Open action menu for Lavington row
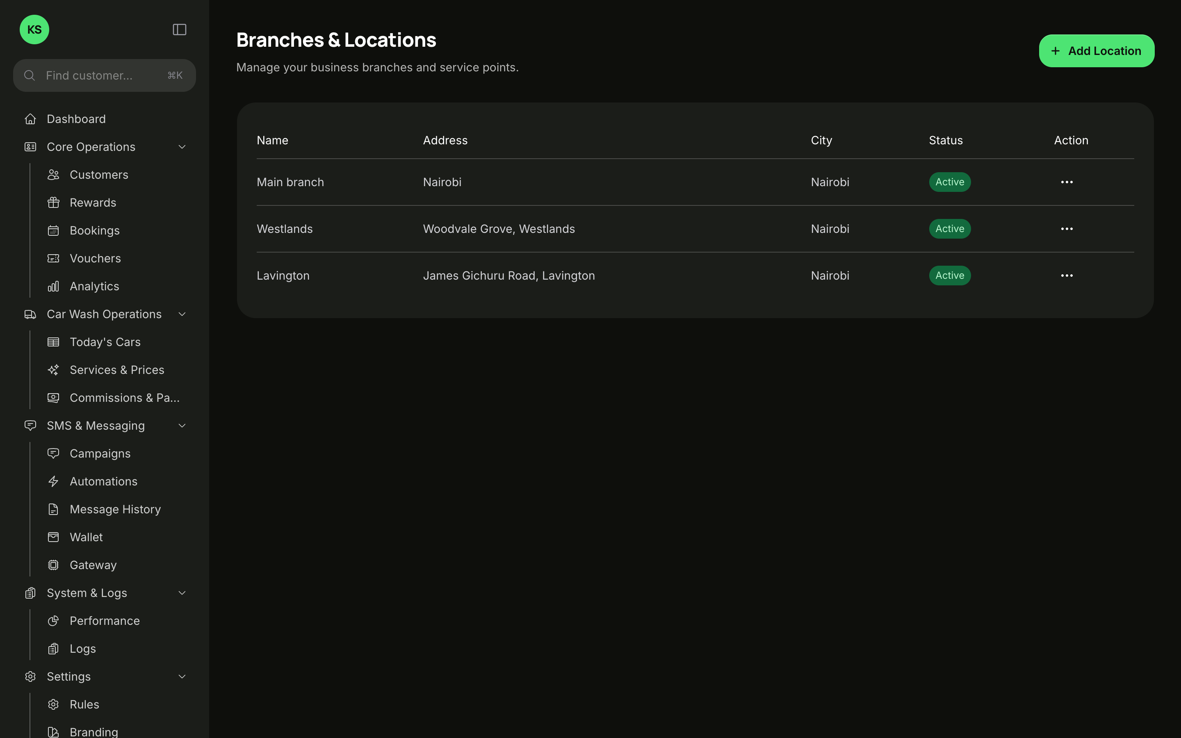The height and width of the screenshot is (738, 1181). pyautogui.click(x=1067, y=276)
